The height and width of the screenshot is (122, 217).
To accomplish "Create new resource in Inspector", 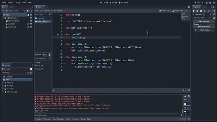I will (x=194, y=11).
